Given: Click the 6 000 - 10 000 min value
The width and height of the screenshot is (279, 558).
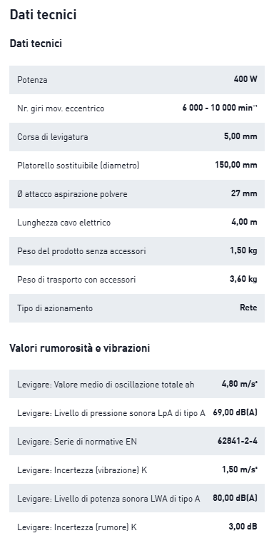Looking at the screenshot, I should pyautogui.click(x=220, y=108).
